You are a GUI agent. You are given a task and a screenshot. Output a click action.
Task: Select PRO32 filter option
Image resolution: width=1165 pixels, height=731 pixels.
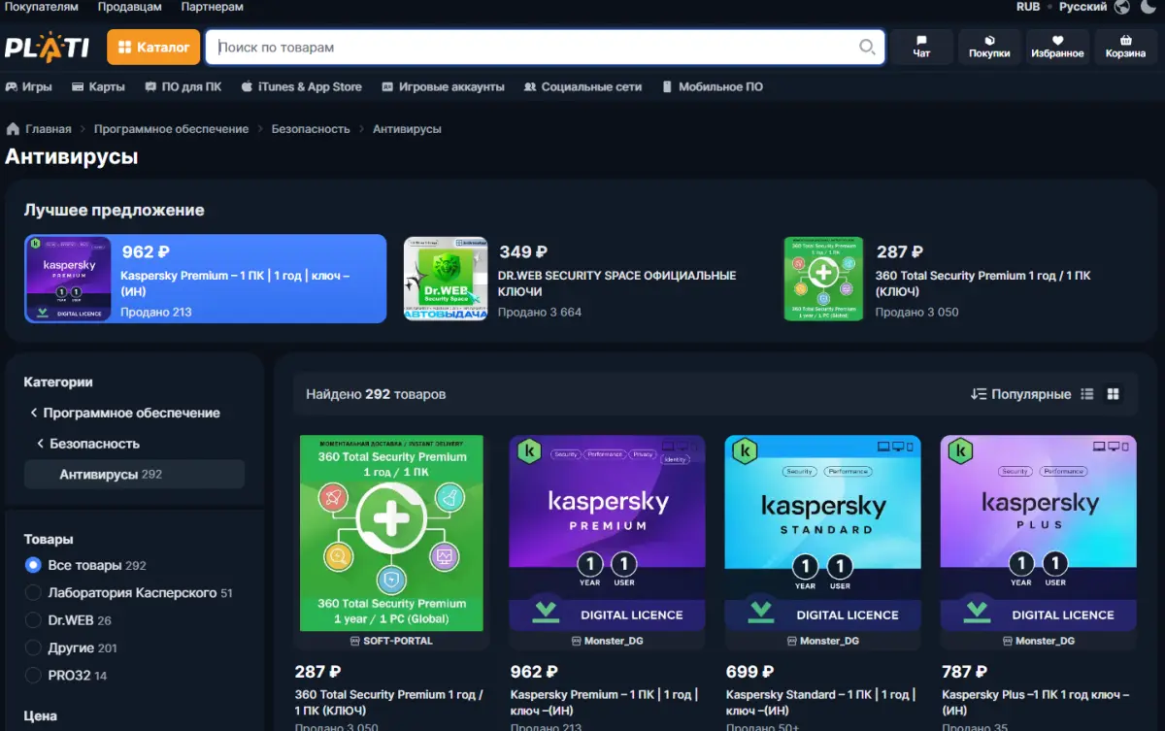pyautogui.click(x=66, y=675)
